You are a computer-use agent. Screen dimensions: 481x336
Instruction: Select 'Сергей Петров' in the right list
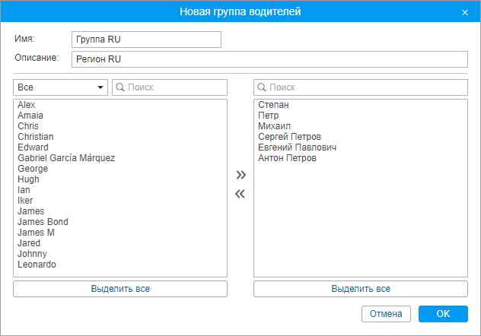click(x=289, y=137)
